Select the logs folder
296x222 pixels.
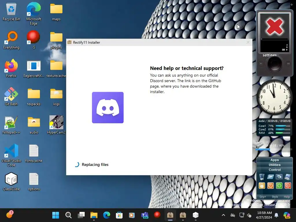click(x=56, y=97)
